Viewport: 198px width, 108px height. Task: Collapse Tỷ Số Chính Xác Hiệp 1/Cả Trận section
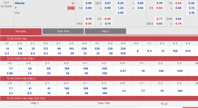(3, 98)
